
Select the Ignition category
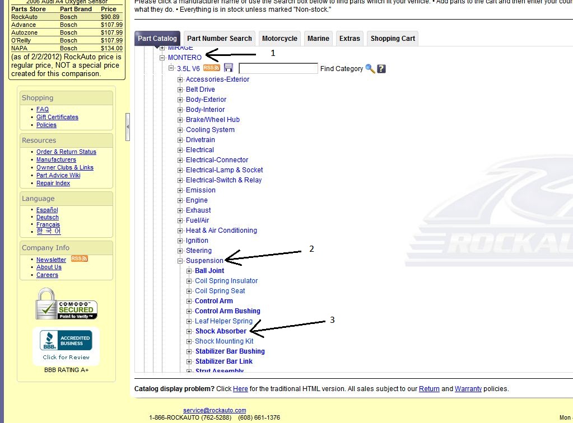197,241
